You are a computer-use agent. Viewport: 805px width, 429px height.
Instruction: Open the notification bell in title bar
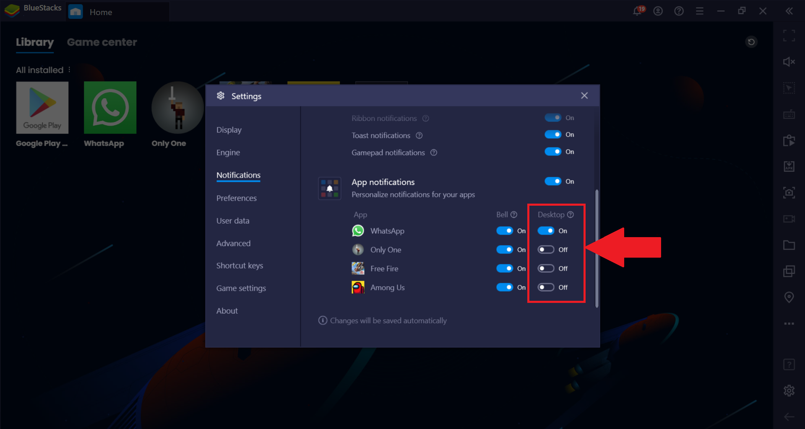638,11
